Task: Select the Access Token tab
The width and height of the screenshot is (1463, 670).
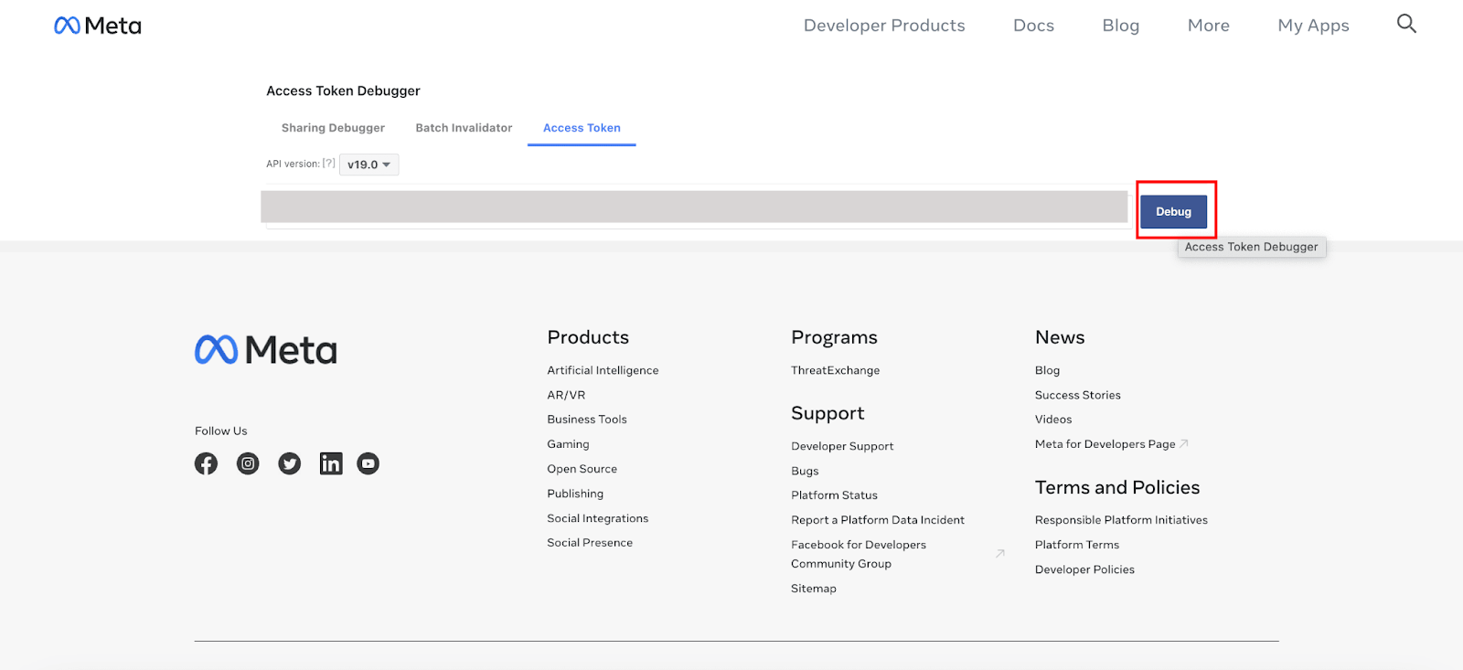Action: 582,128
